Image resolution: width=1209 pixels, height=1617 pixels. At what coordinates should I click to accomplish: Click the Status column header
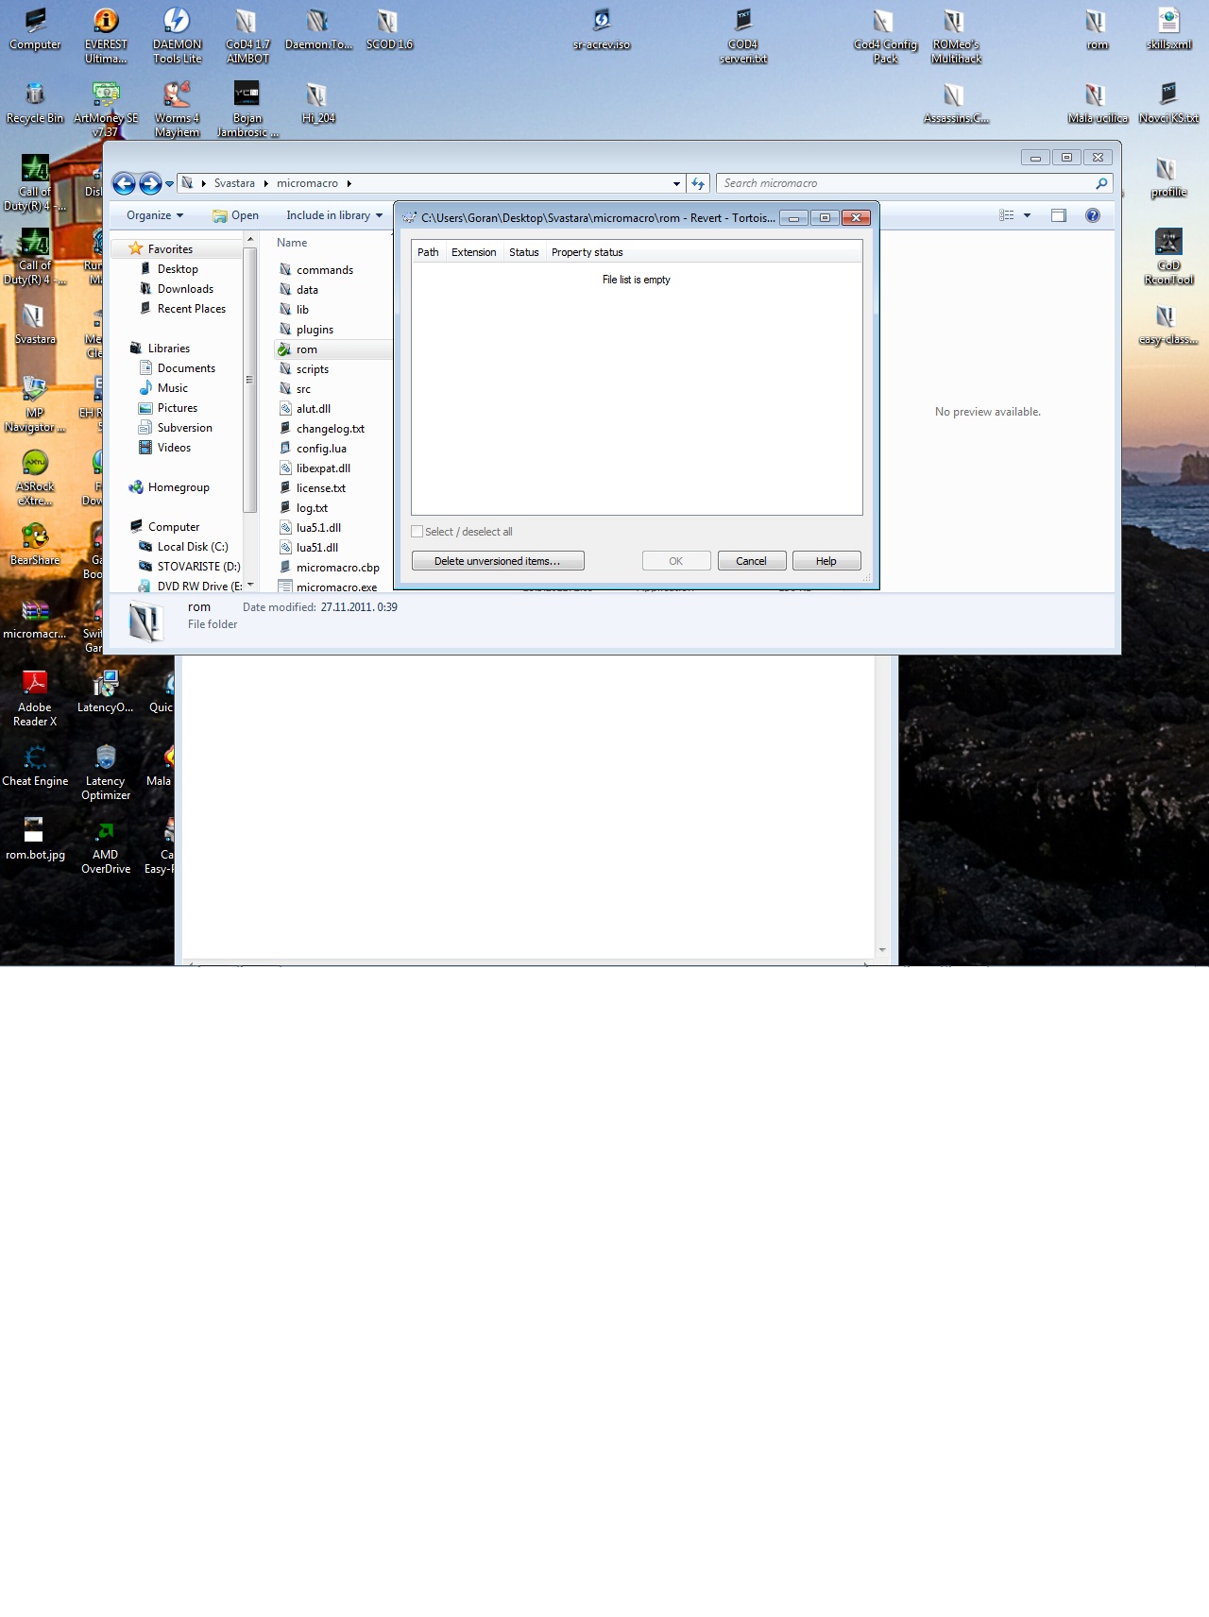pyautogui.click(x=523, y=252)
